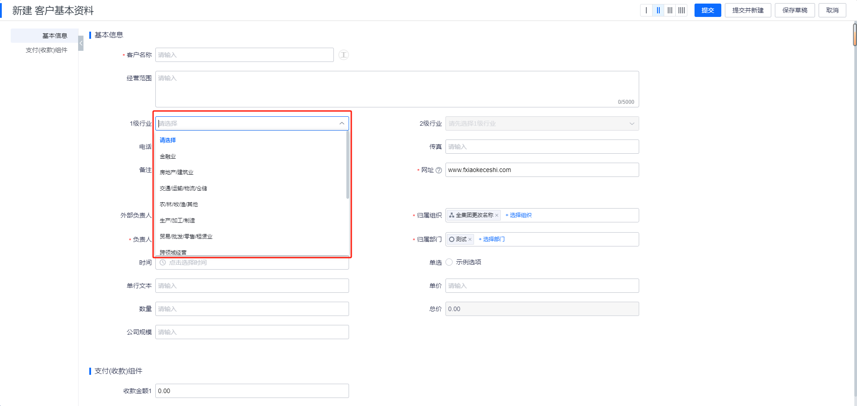
Task: Choose 金融业 from the industry list
Action: [252, 156]
